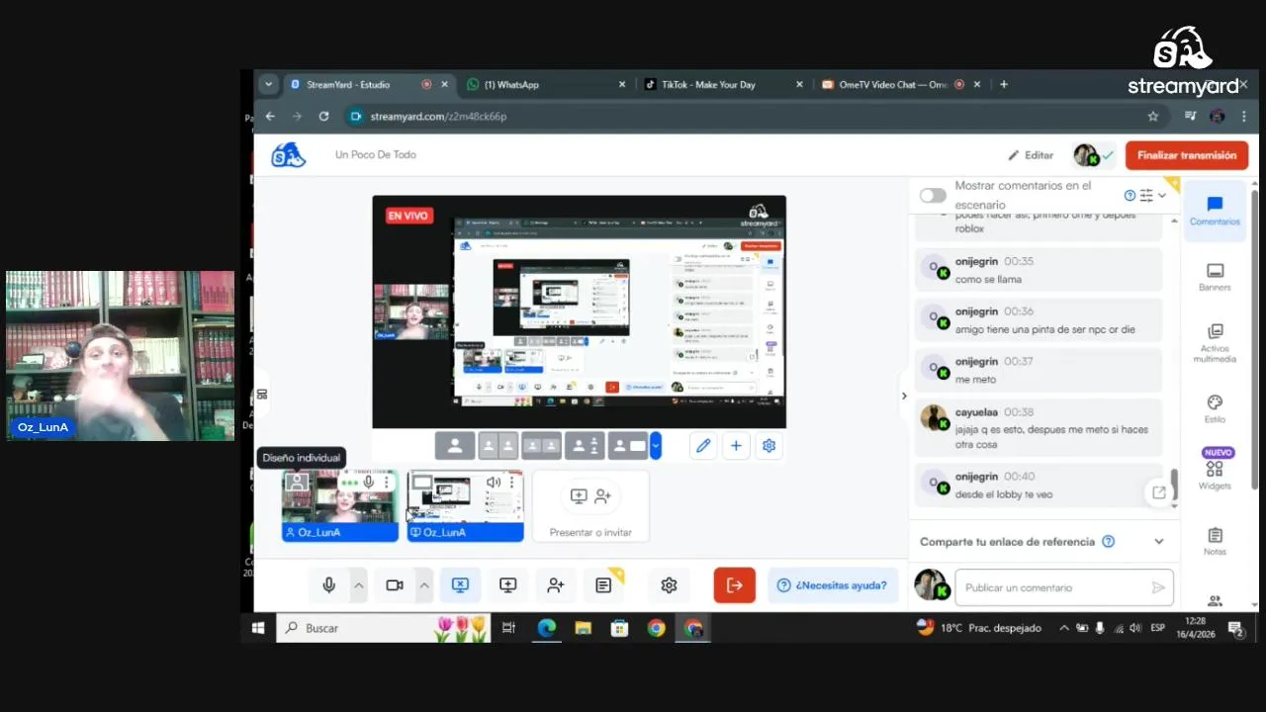Reload the page in Chrome
The width and height of the screenshot is (1266, 712).
pyautogui.click(x=323, y=116)
